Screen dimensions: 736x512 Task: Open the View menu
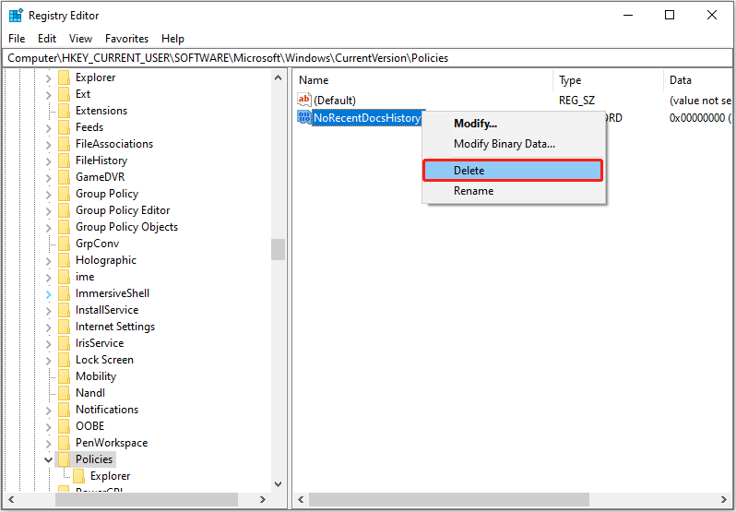80,39
